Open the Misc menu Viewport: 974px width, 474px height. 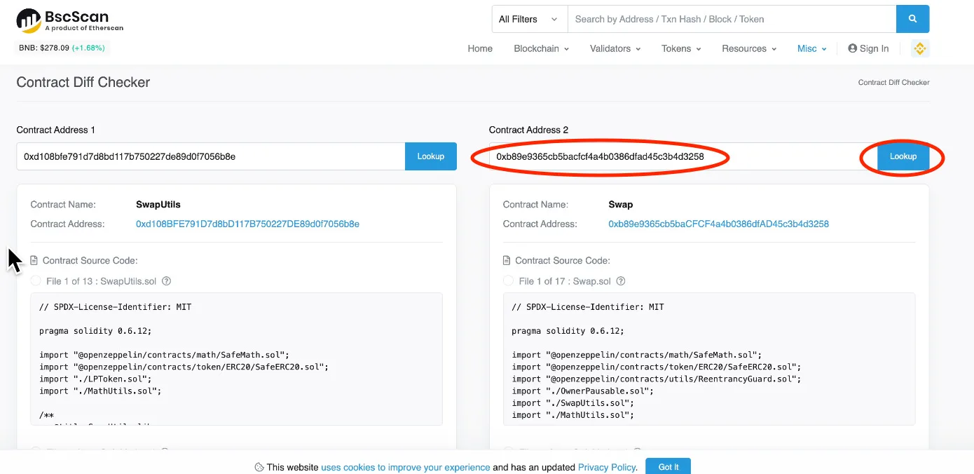pyautogui.click(x=812, y=48)
